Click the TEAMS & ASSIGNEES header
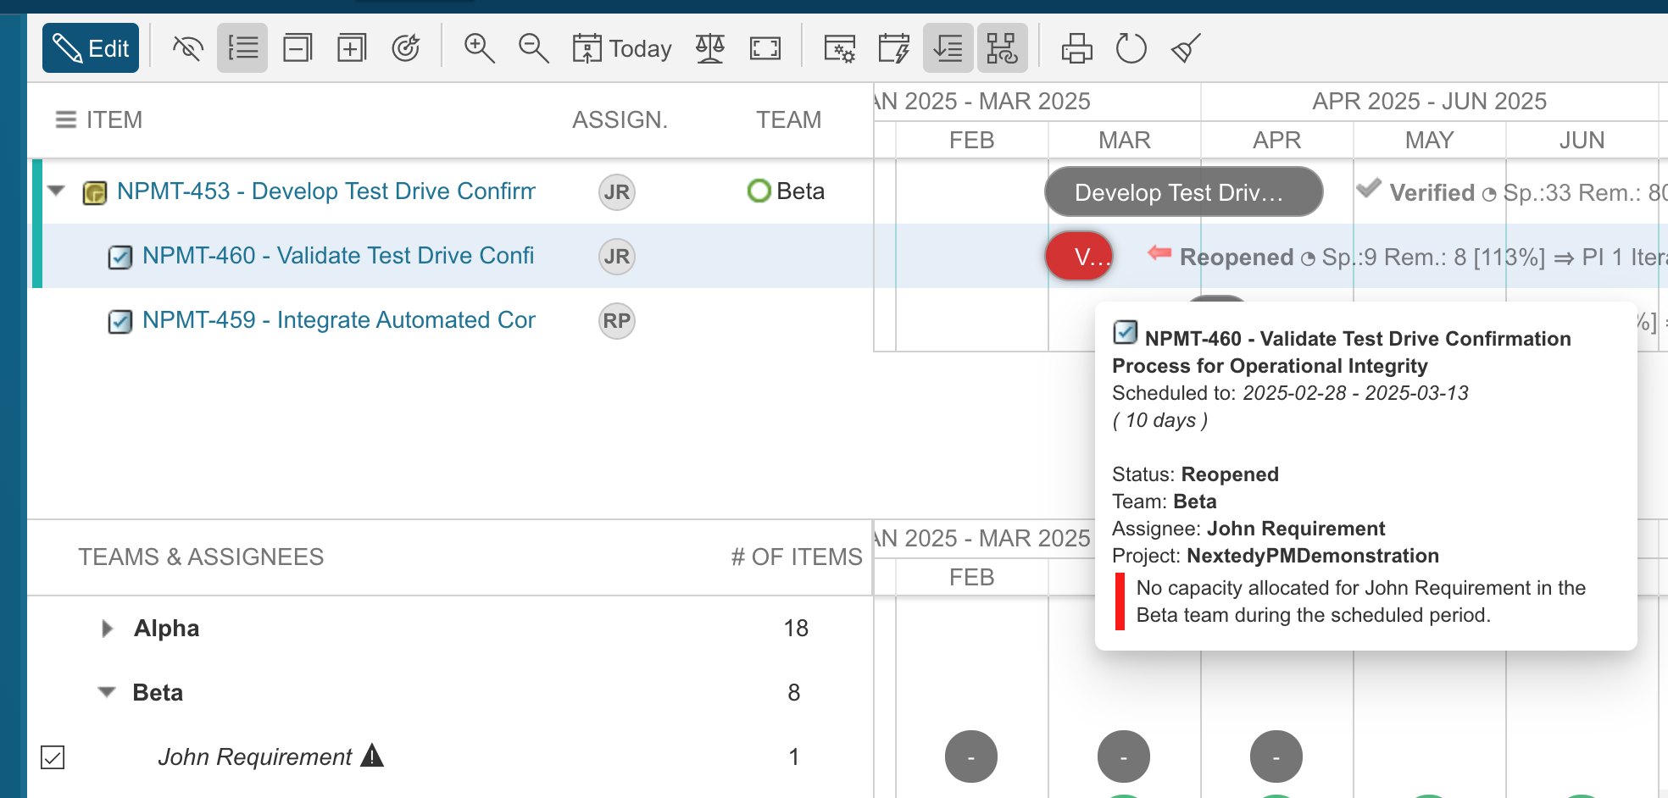The width and height of the screenshot is (1668, 798). click(201, 557)
